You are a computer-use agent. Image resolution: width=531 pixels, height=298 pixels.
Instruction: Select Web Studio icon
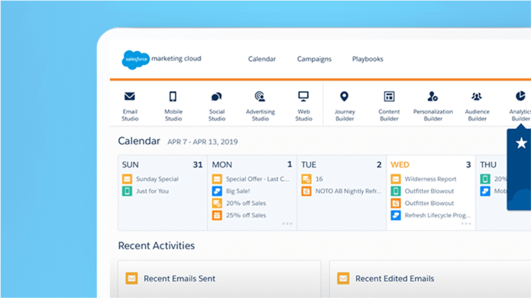coord(304,97)
